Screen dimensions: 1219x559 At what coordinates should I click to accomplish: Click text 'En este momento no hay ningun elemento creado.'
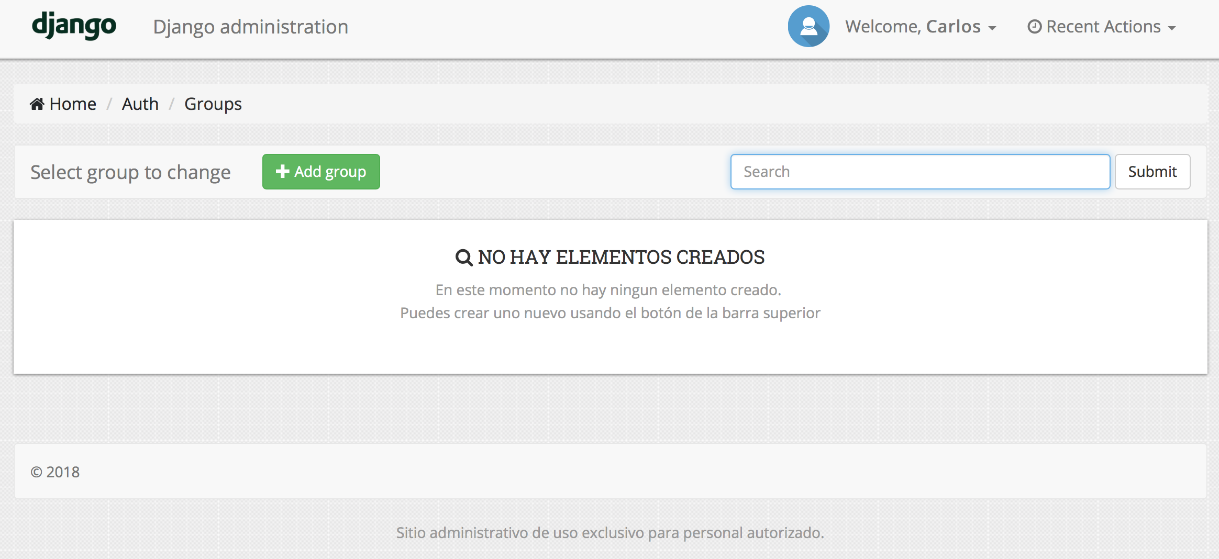tap(608, 289)
